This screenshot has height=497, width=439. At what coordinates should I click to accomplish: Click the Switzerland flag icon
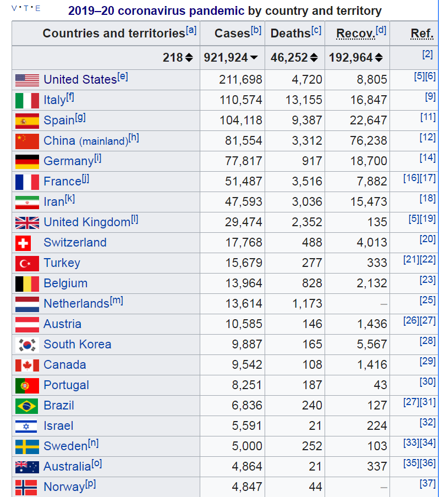(x=23, y=243)
